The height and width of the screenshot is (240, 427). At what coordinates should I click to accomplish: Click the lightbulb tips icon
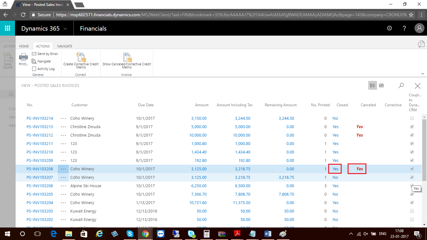[421, 44]
